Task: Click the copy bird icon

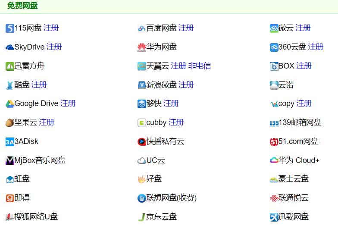Action: tap(274, 104)
